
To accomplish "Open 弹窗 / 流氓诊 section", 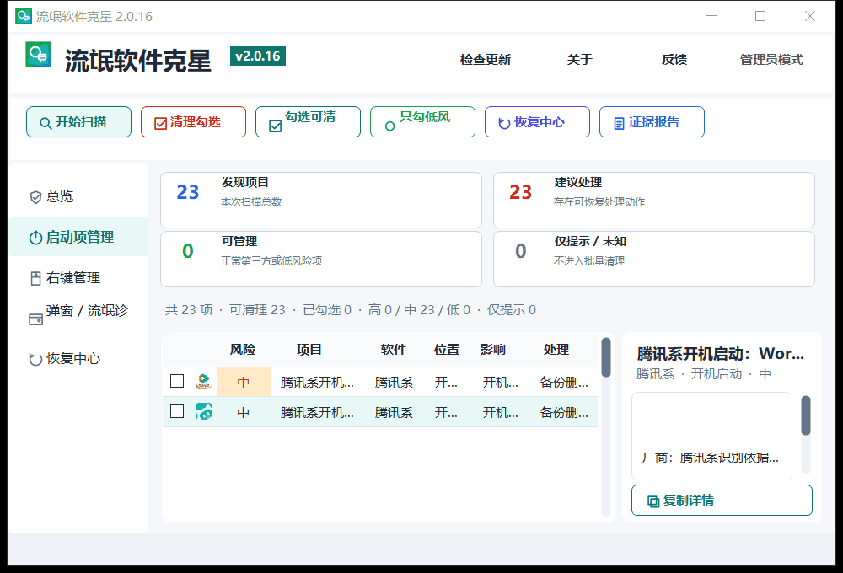I will tap(78, 317).
